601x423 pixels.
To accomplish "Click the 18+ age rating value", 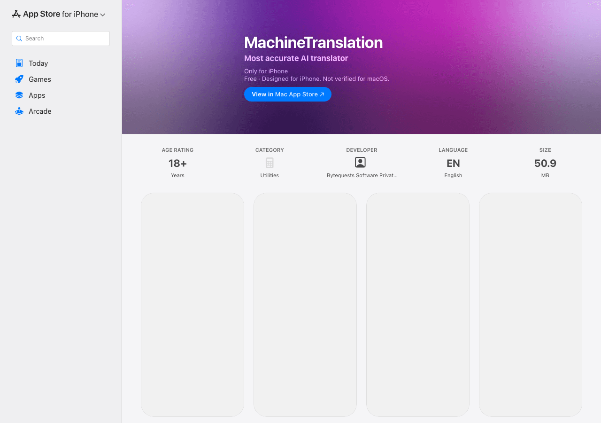I will click(x=177, y=163).
